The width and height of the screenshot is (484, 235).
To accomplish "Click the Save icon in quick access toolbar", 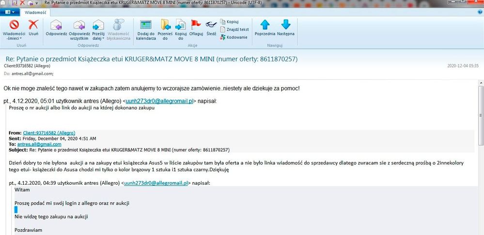I will tap(15, 3).
